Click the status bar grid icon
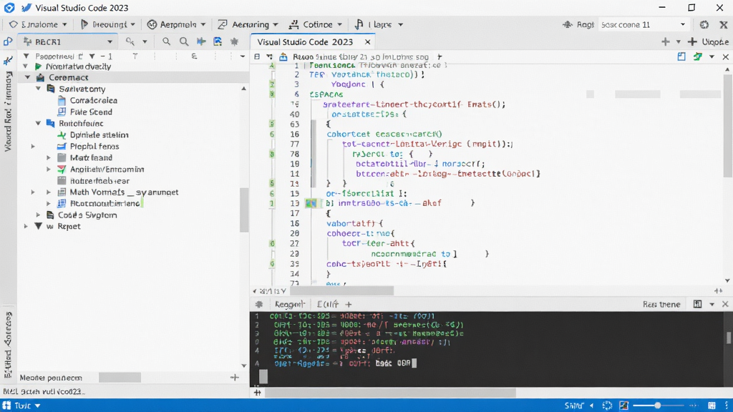 (712, 406)
